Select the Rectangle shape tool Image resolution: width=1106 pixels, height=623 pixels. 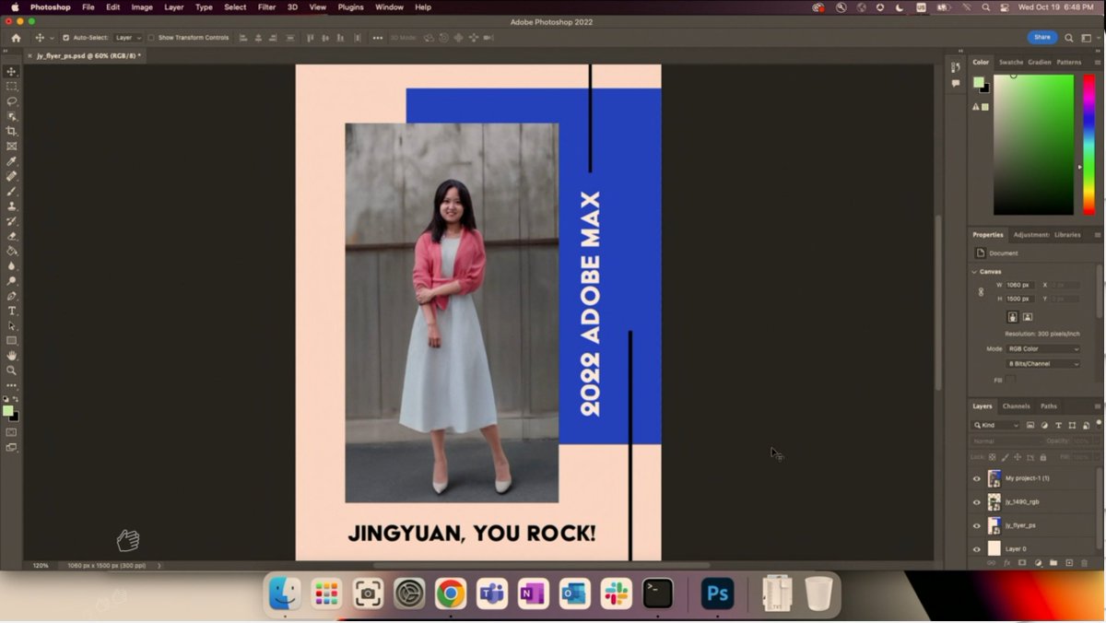click(12, 340)
